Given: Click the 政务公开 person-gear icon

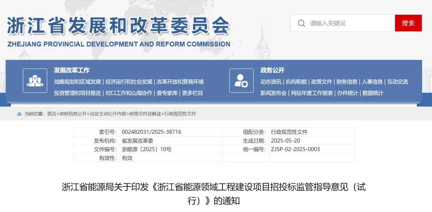Looking at the screenshot, I should (241, 81).
